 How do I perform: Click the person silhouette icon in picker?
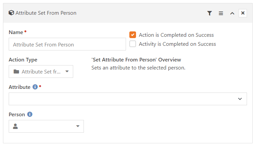(x=15, y=126)
